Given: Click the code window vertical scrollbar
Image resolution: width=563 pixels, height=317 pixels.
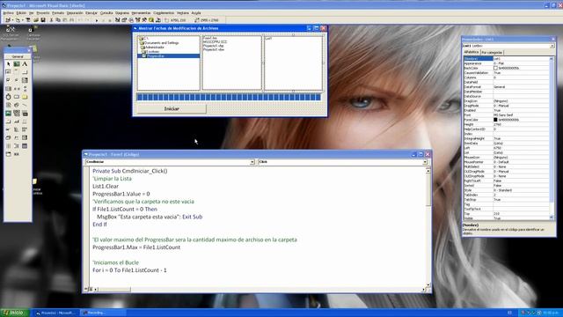Looking at the screenshot, I should pyautogui.click(x=428, y=227).
